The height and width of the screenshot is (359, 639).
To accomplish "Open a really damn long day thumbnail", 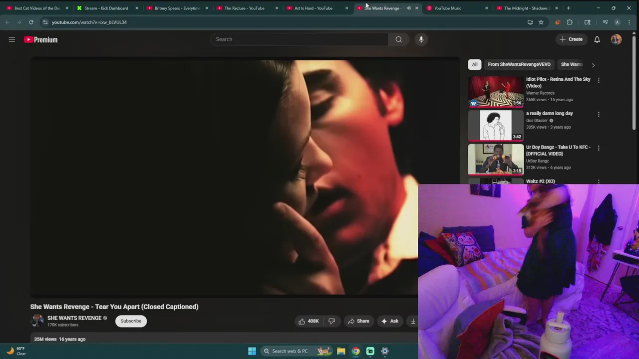I will point(496,126).
